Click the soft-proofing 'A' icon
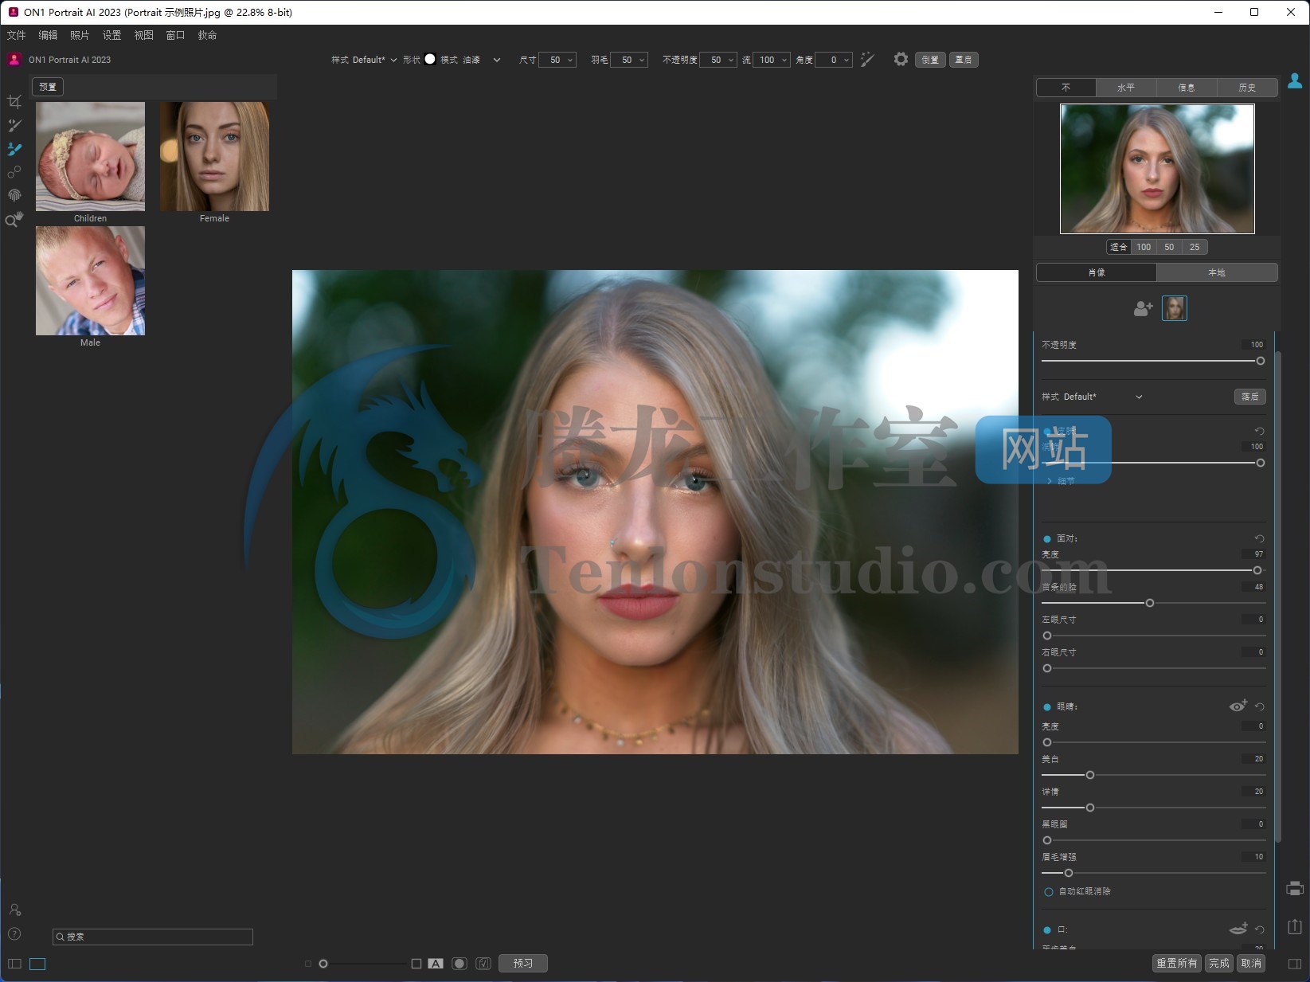 point(436,964)
